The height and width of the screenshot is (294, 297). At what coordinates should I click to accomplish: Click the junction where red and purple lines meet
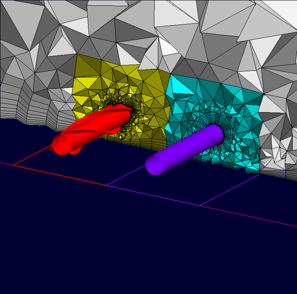click(x=107, y=185)
